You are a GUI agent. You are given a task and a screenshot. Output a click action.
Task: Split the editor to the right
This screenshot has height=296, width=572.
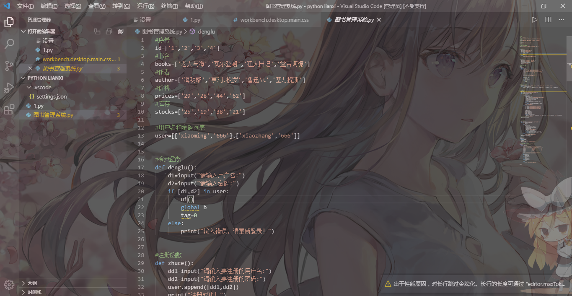coord(548,20)
